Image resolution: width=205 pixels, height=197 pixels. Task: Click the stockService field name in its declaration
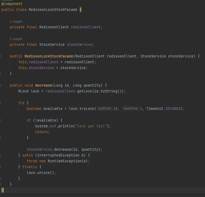(x=79, y=44)
